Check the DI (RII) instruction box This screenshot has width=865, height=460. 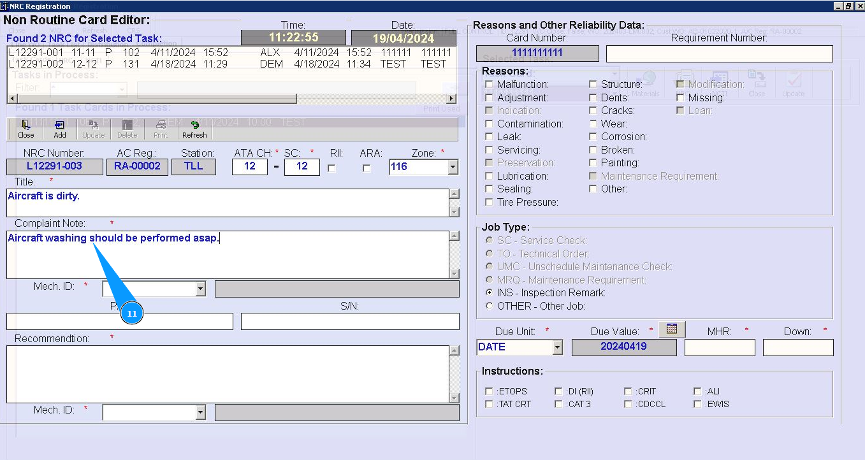[559, 391]
